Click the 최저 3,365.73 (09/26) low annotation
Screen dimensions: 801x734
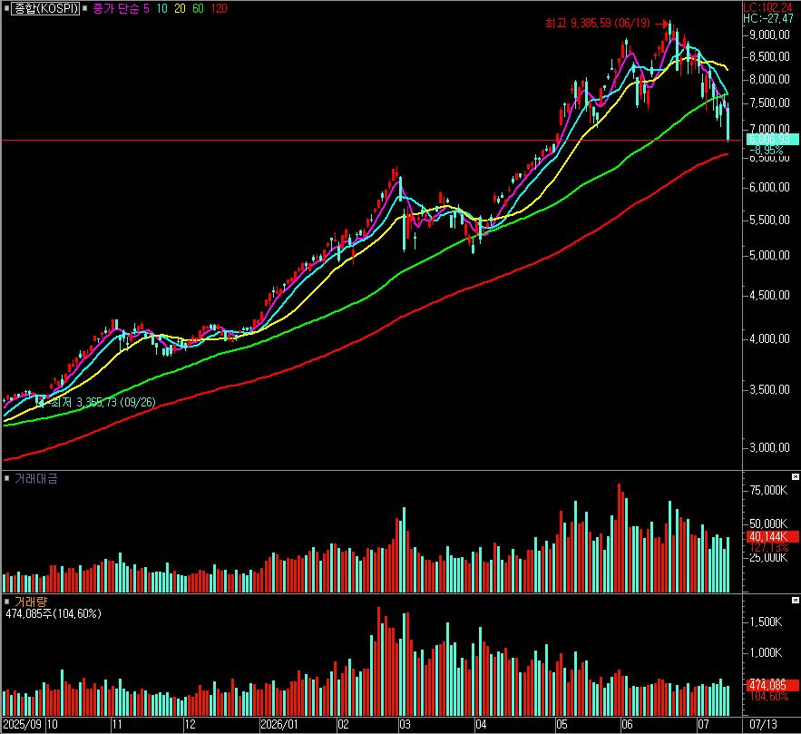(103, 402)
